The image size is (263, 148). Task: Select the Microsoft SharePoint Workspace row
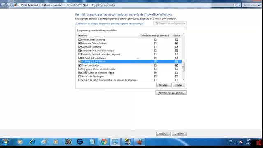click(129, 51)
